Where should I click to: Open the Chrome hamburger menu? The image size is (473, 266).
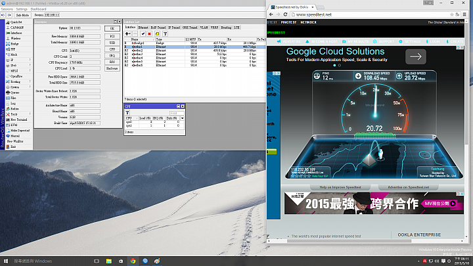(x=464, y=14)
